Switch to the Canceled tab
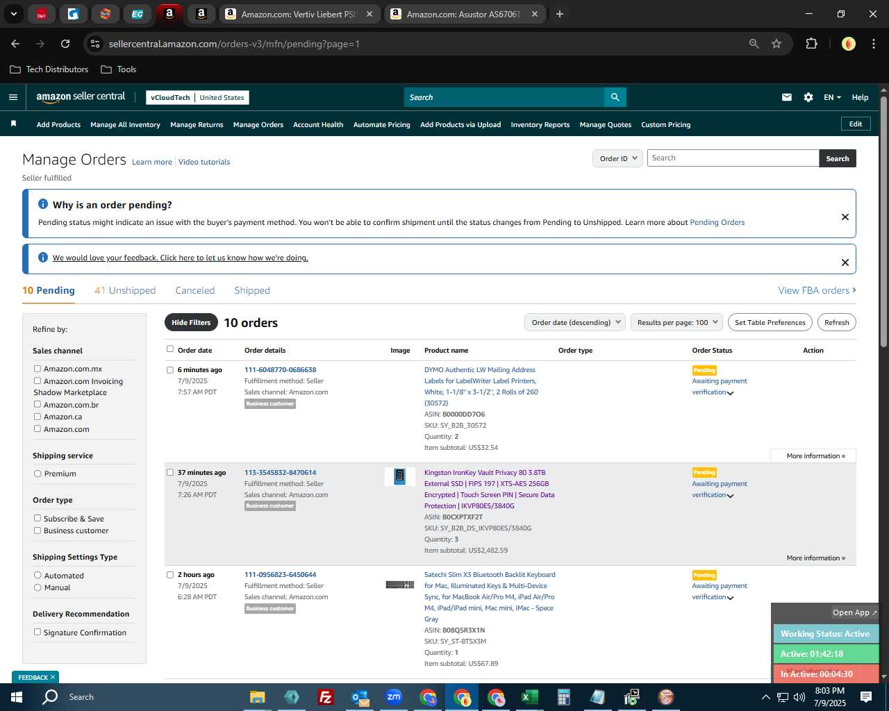889x711 pixels. point(195,290)
